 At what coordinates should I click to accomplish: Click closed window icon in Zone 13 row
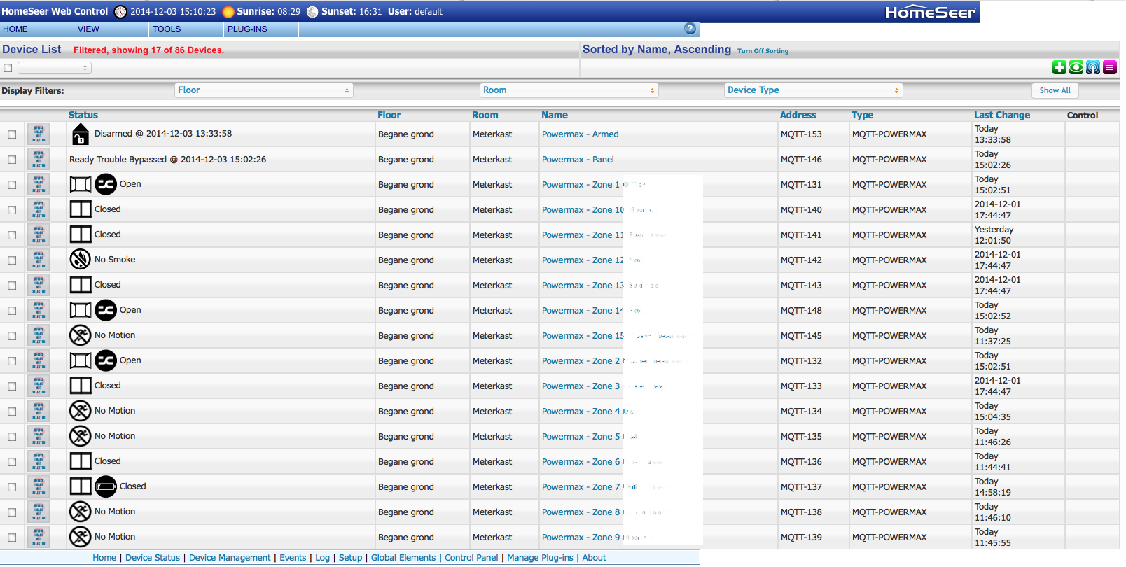pos(81,285)
